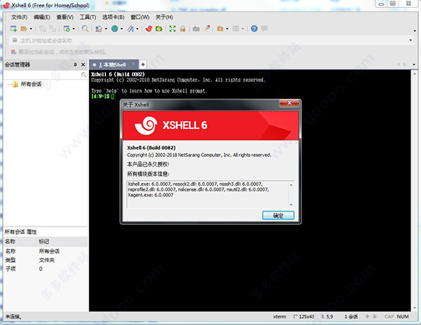Open the 关于(H) menu
The width and height of the screenshot is (421, 325).
click(164, 17)
